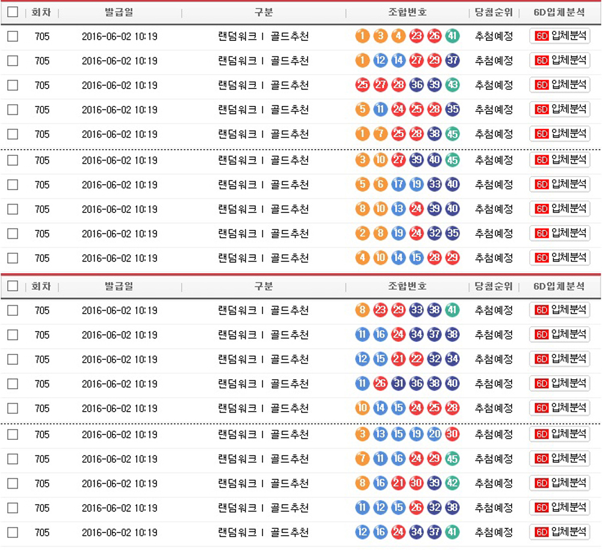Click red ball 22 in the 12-15-21 row
602x550 pixels.
[417, 359]
